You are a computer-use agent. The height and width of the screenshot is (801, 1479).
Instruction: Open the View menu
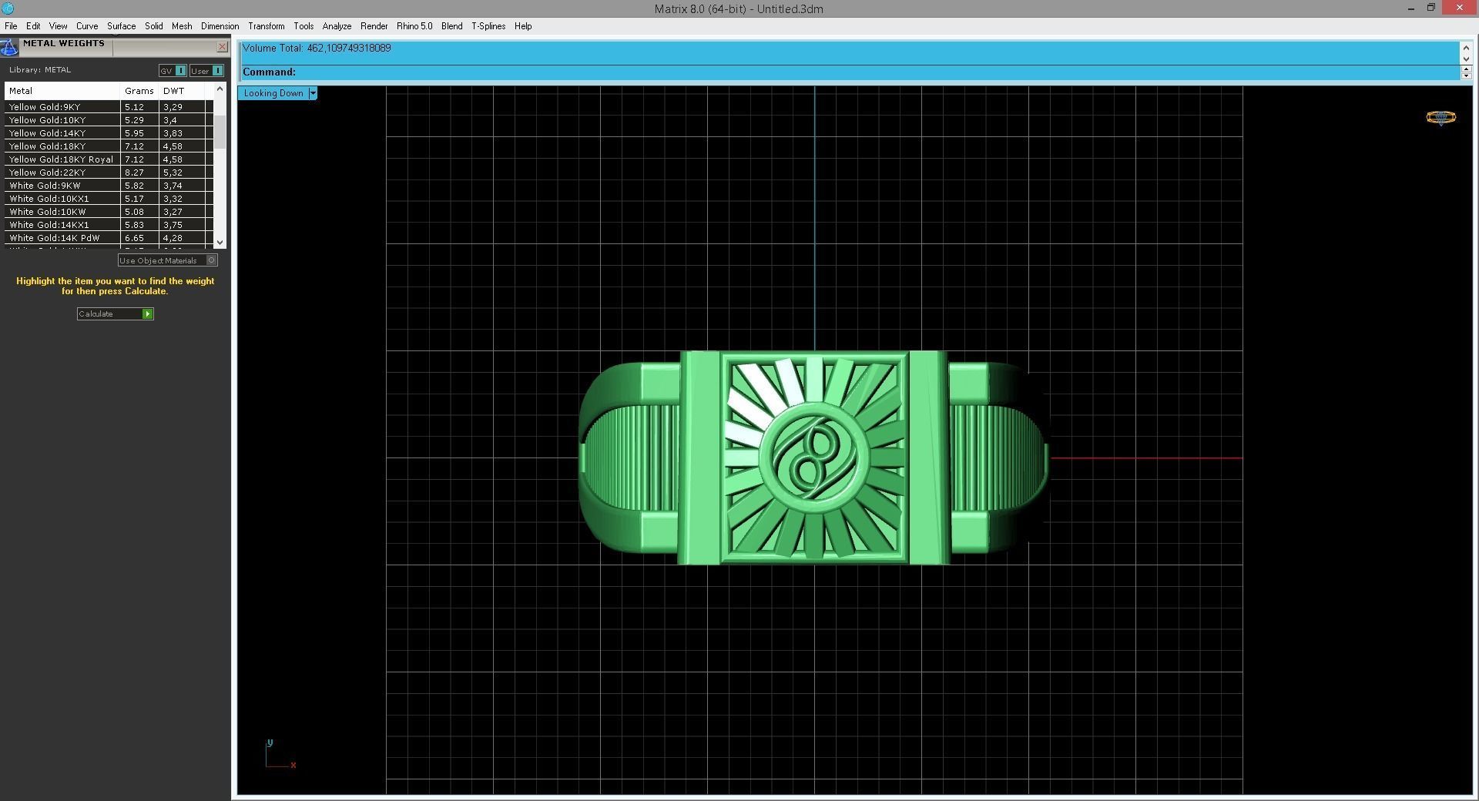coord(58,26)
